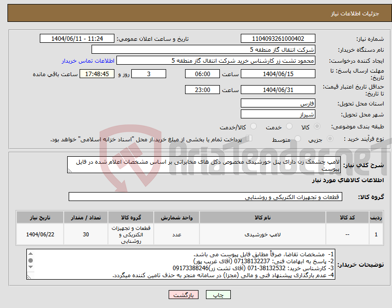Click the شماره نیاز number field
The width and height of the screenshot is (392, 308).
278,38
